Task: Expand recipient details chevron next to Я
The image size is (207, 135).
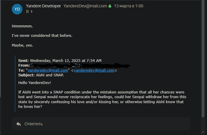Action: (x=32, y=12)
